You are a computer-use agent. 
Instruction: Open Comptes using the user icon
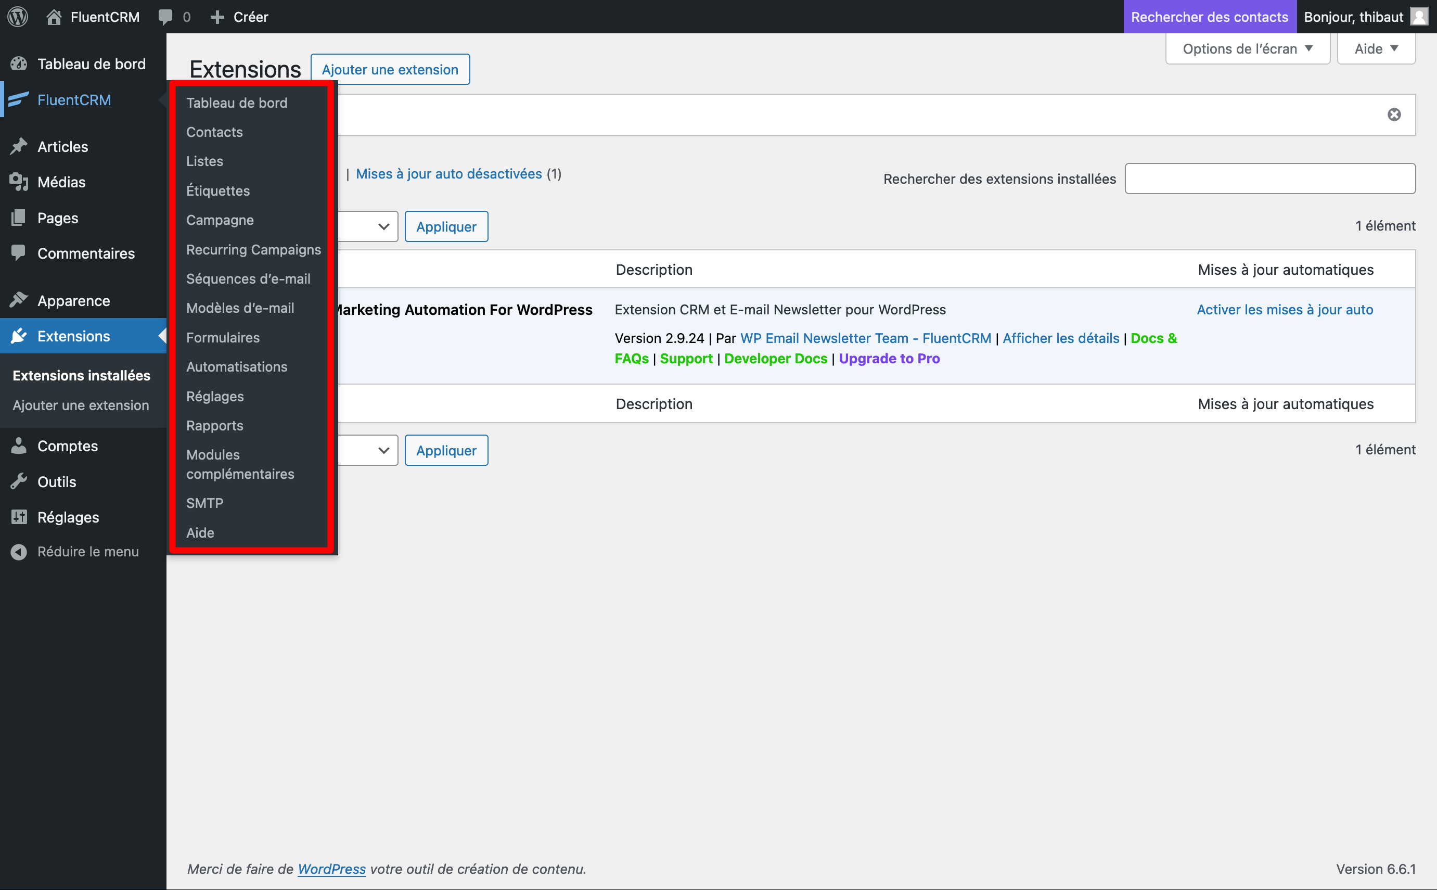click(x=19, y=446)
